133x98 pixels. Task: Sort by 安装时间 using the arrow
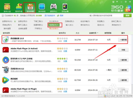pyautogui.click(x=98, y=33)
